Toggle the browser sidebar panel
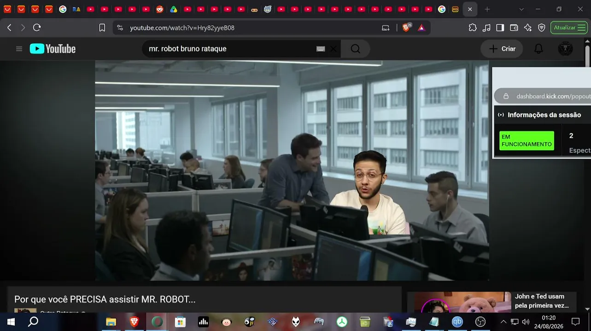 coord(500,28)
